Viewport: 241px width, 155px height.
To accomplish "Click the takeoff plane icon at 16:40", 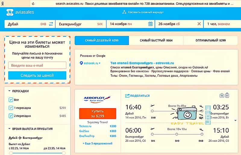I will tap(152, 106).
